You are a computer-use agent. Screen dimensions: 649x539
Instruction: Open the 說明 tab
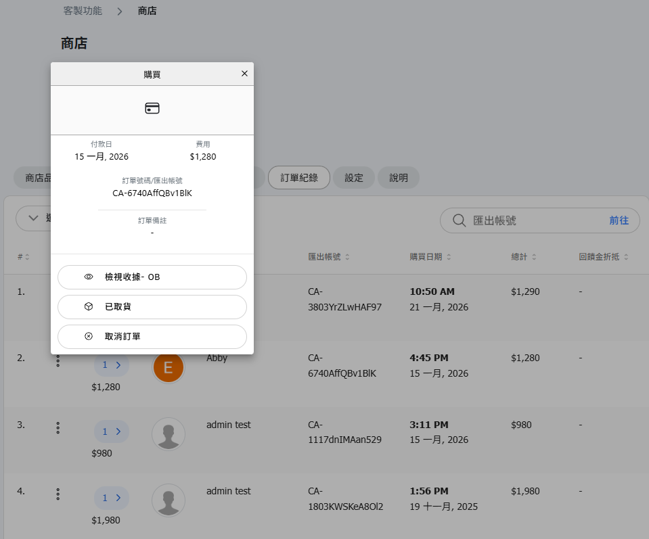399,178
